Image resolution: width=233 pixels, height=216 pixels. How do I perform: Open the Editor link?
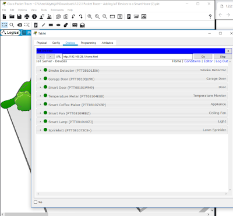pos(208,61)
